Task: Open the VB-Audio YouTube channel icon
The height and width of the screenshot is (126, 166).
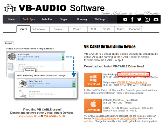Action: click(125, 19)
